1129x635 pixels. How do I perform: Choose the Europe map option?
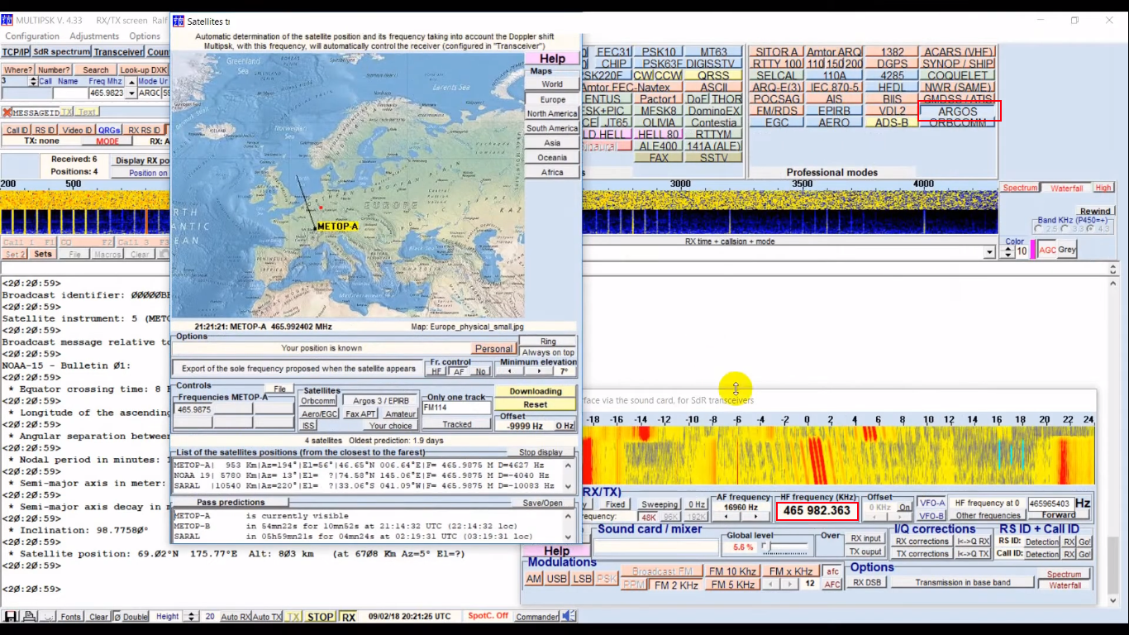click(x=552, y=99)
